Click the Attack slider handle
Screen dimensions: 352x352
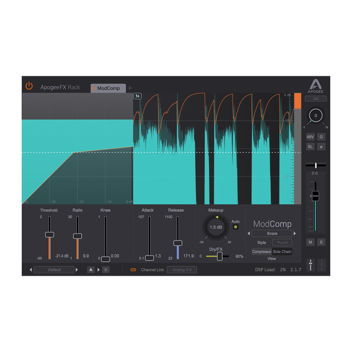click(149, 258)
